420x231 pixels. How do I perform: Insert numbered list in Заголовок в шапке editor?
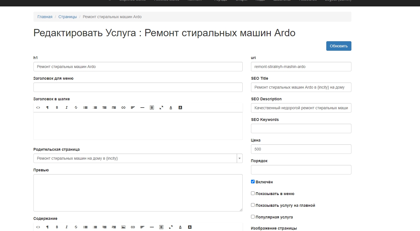pos(95,108)
